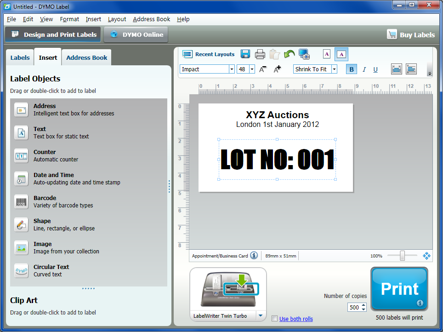Click the green Undo arrow
The width and height of the screenshot is (443, 332).
(x=290, y=54)
